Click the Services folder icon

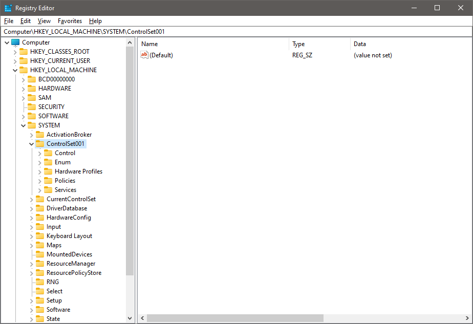[x=48, y=190]
